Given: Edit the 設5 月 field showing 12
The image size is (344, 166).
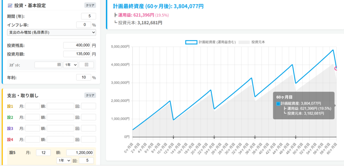Looking at the screenshot, I should 43,153.
